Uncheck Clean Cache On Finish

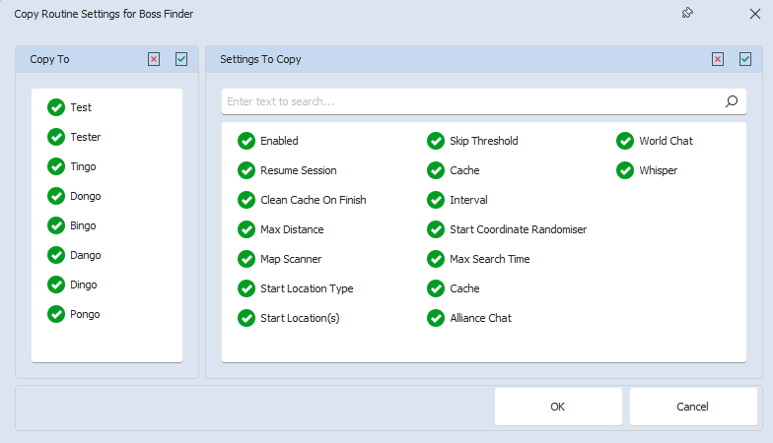tap(246, 200)
